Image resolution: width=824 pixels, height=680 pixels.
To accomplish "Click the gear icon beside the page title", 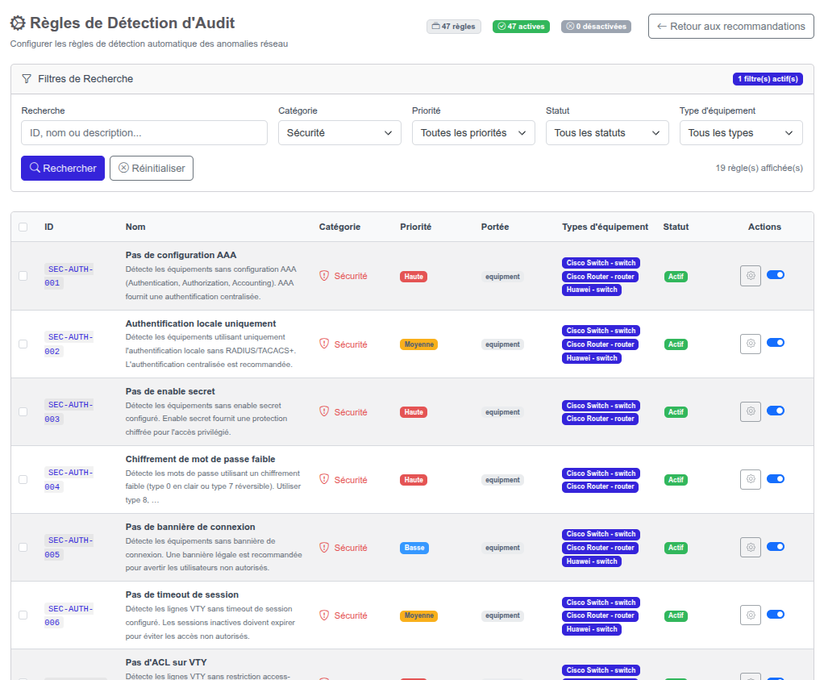I will 18,23.
